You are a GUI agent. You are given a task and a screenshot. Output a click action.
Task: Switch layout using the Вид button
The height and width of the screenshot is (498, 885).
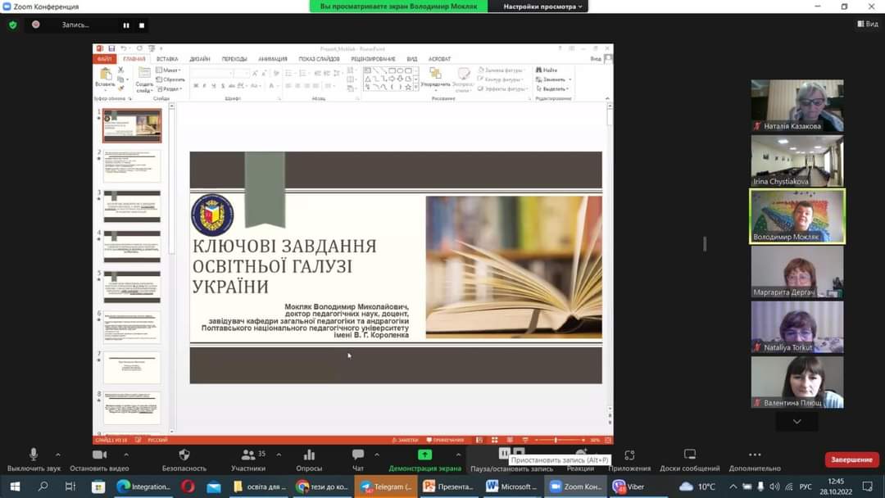click(867, 25)
